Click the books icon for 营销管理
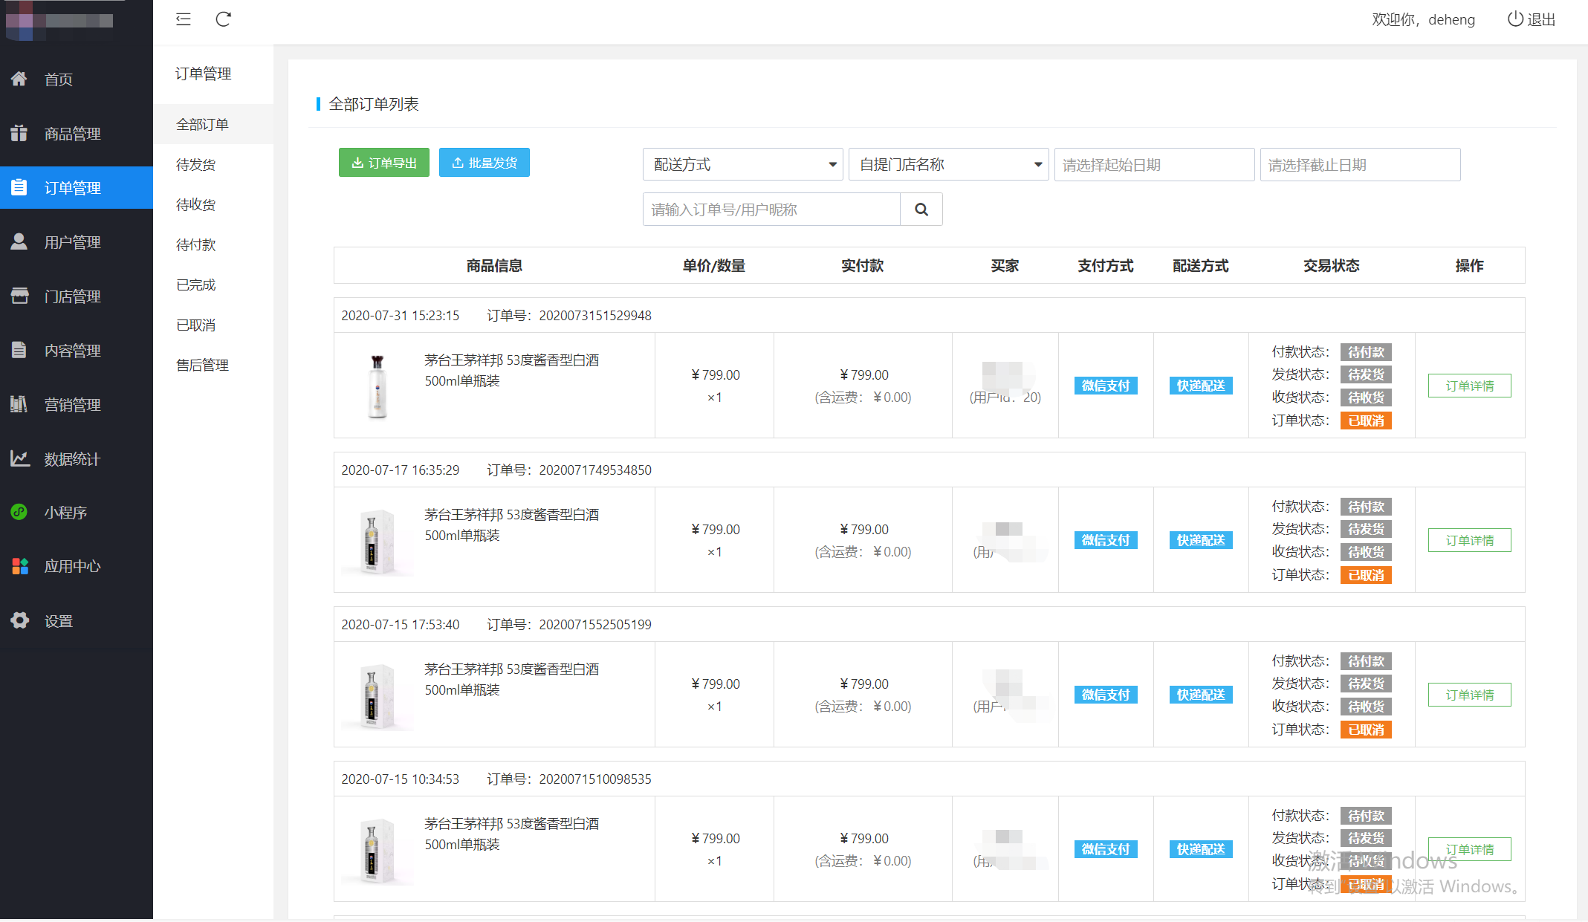Viewport: 1588px width, 922px height. pos(19,404)
